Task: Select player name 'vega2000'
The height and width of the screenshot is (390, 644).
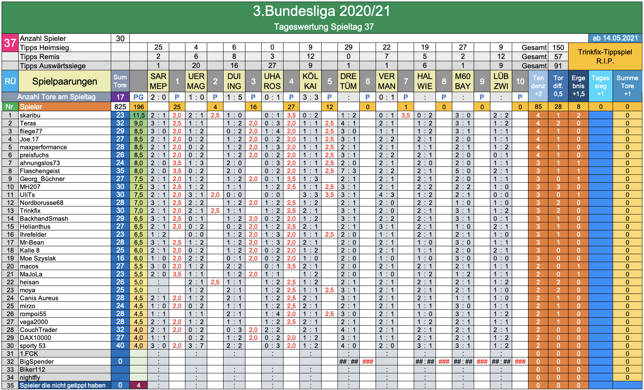Action: 34,322
